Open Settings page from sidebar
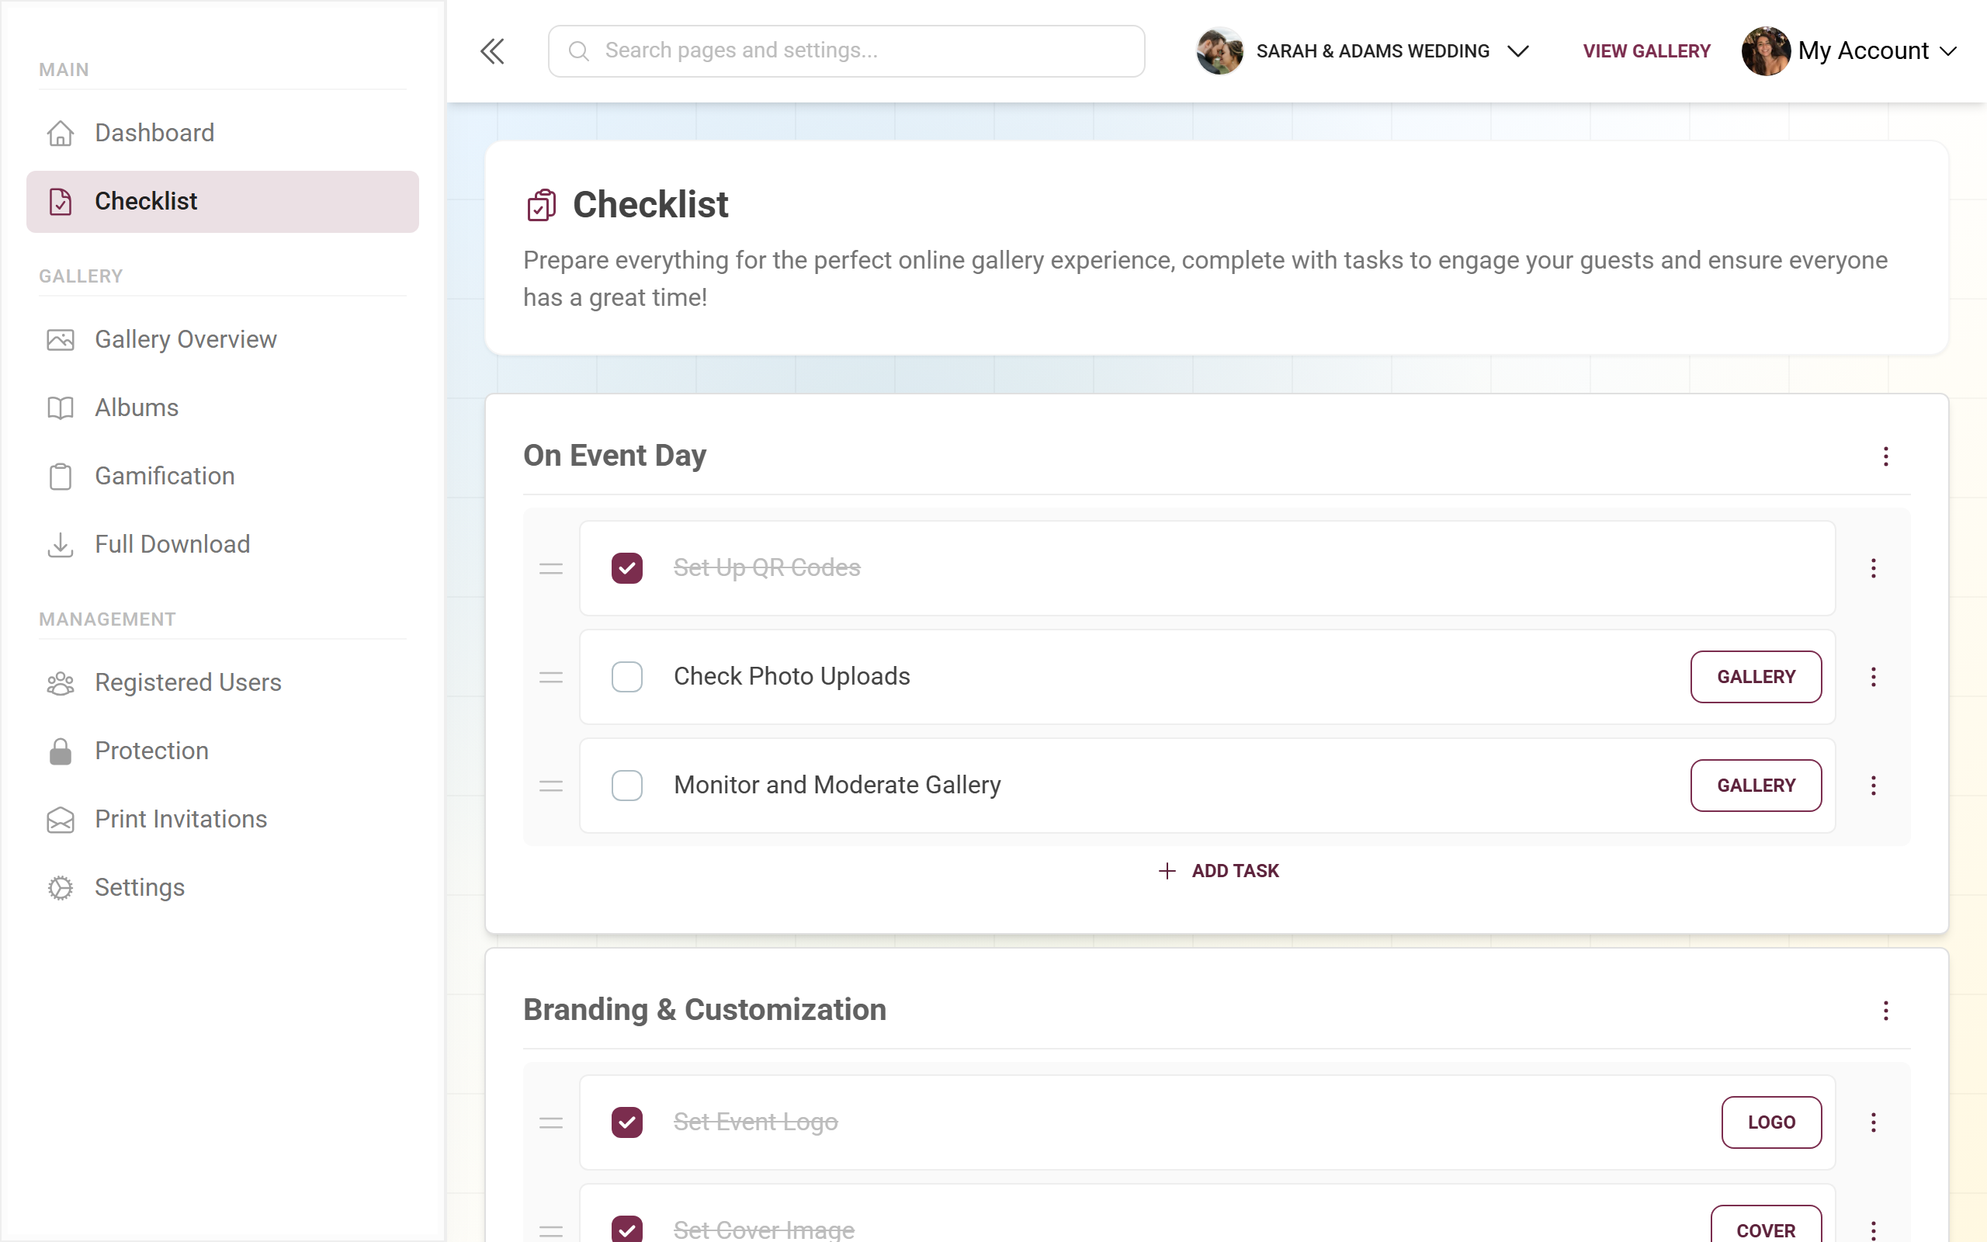Screen dimensions: 1987x1242 [223, 888]
